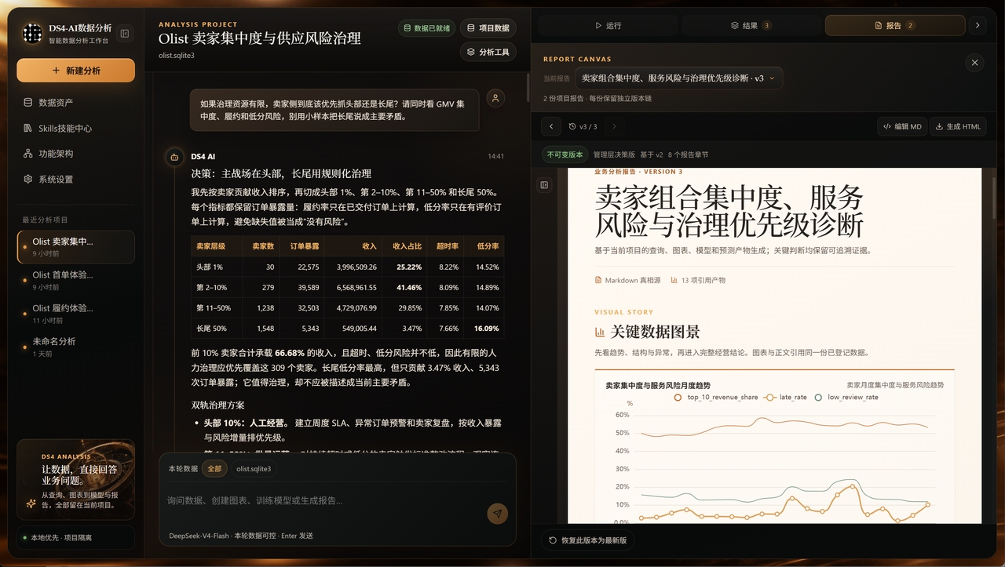Viewport: 1005px width, 567px height.
Task: Close the Report Canvas panel
Action: [974, 63]
